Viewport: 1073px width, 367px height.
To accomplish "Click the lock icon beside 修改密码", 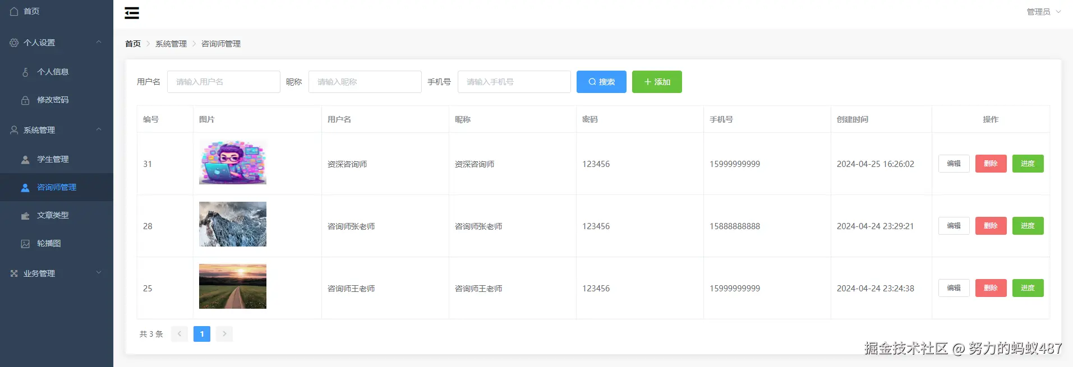I will 25,100.
